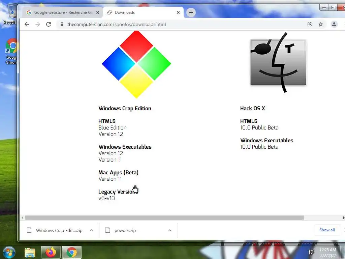The height and width of the screenshot is (259, 345).
Task: Click the Hack OS X heading
Action: pyautogui.click(x=253, y=109)
